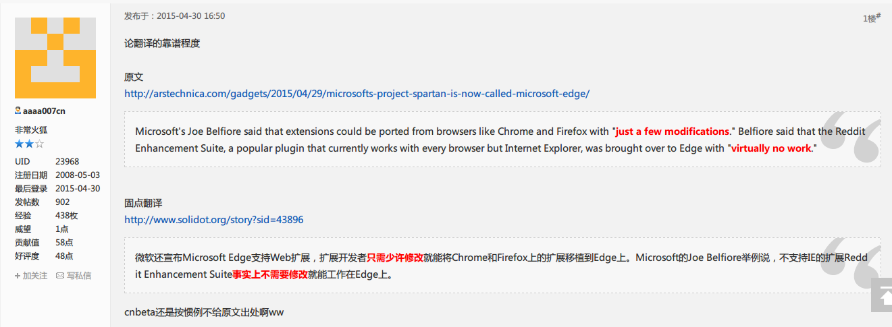Screen dimensions: 892x327
Task: Click the English quote block from Ars Technica
Action: pos(473,140)
